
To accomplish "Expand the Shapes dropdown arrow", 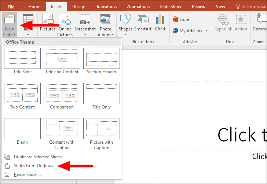I will click(x=125, y=35).
